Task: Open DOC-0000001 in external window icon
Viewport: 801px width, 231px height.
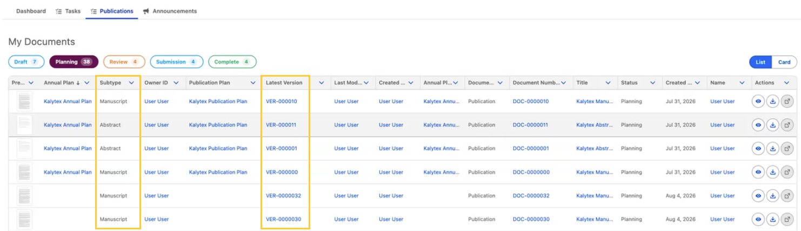Action: coord(787,148)
